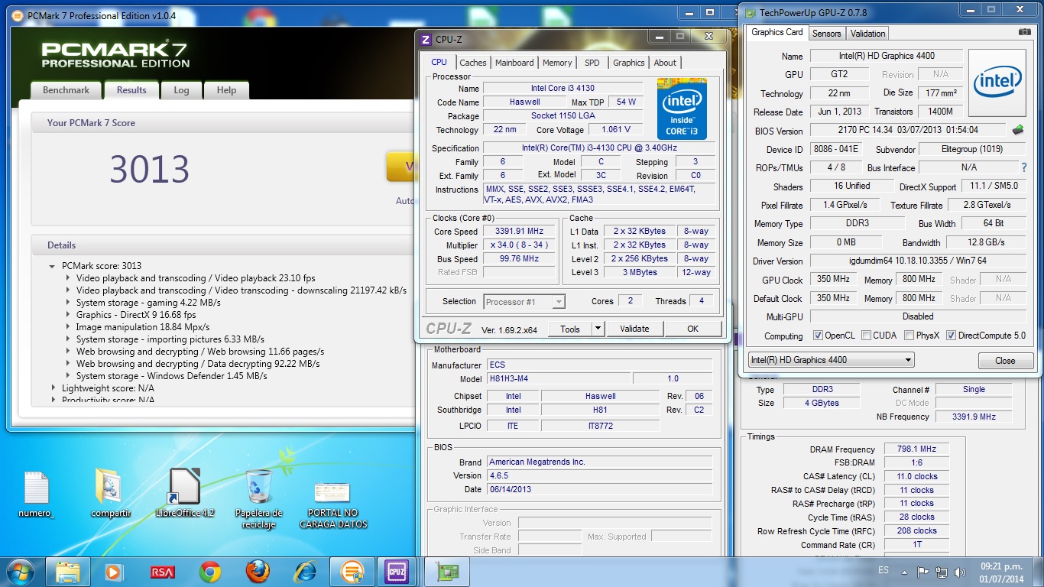
Task: Click the motherboard Model value H81H3-M4
Action: pyautogui.click(x=558, y=378)
